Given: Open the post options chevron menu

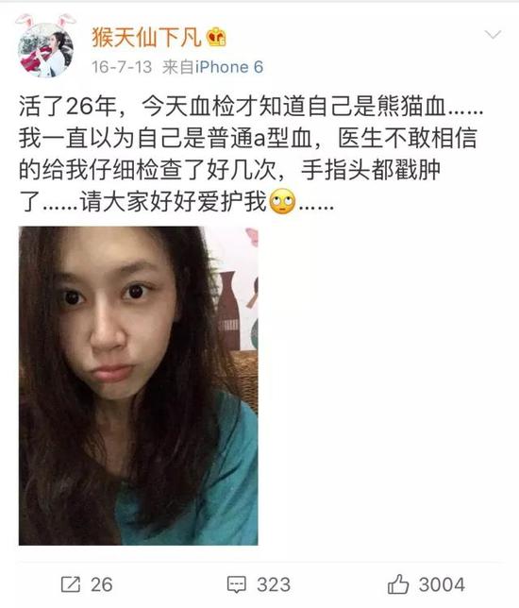Looking at the screenshot, I should coord(493,35).
